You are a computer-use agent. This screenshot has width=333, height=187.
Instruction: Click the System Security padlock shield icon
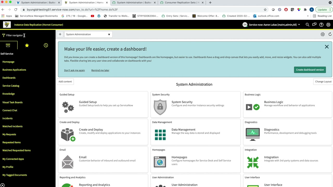(160, 107)
